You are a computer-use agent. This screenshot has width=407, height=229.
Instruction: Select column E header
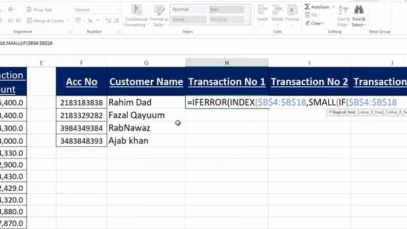pyautogui.click(x=41, y=63)
